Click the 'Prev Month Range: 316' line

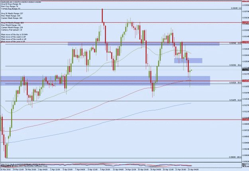(x=11, y=25)
